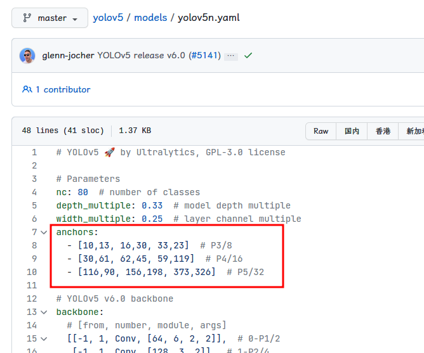
Task: Click the '# P5/32' comment
Action: (246, 272)
